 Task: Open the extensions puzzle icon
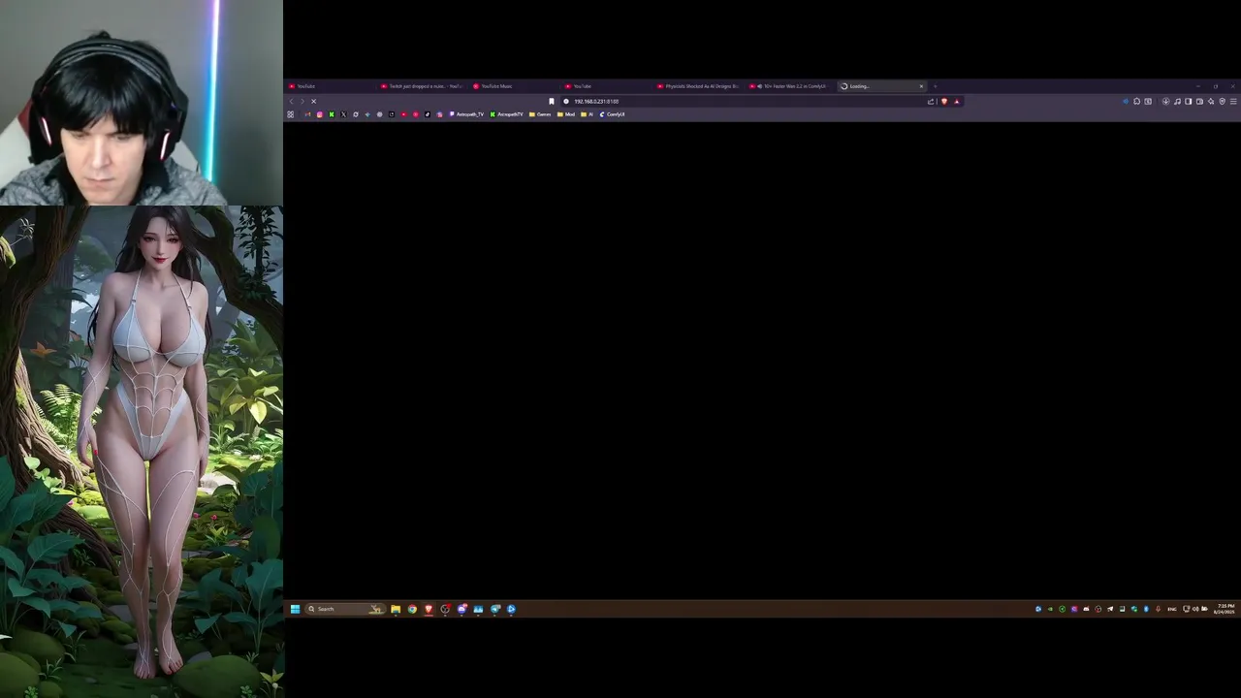[1136, 101]
